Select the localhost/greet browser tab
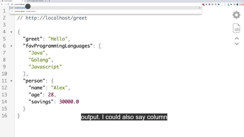The image size is (244, 137). tap(12, 1)
